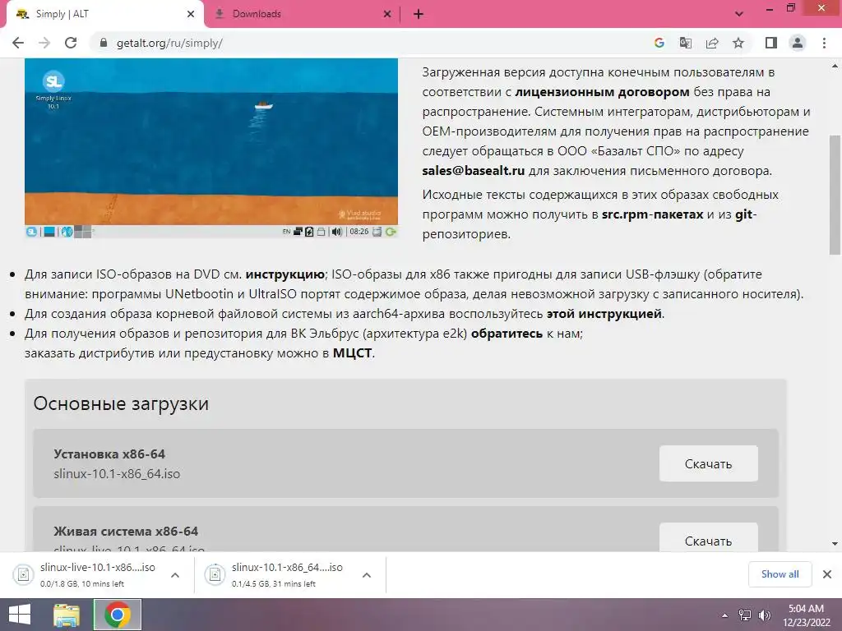Close the downloads bar
842x631 pixels.
(827, 574)
